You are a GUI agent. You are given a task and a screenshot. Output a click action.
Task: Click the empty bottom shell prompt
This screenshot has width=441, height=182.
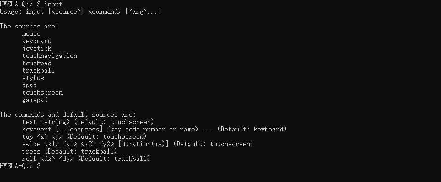(20, 166)
